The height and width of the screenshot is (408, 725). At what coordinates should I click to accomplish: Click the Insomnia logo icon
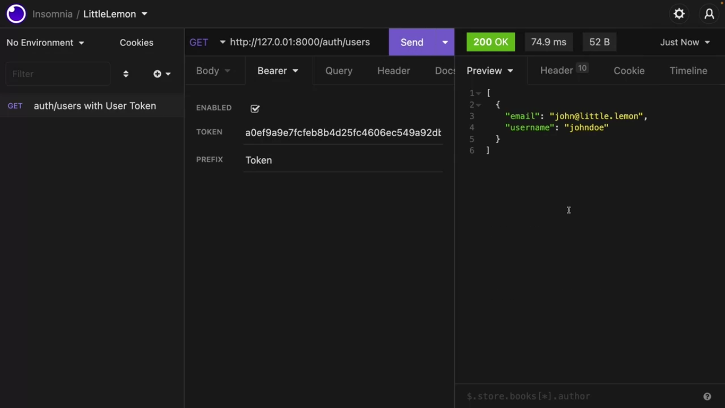[x=16, y=14]
